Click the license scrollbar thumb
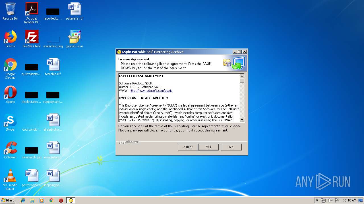Viewport: 364px width, 204px height. (x=242, y=80)
